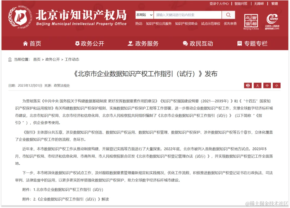Screen dimensions: 290x208
Task: Select the 首页 navigation menu item
Action: click(x=35, y=43)
